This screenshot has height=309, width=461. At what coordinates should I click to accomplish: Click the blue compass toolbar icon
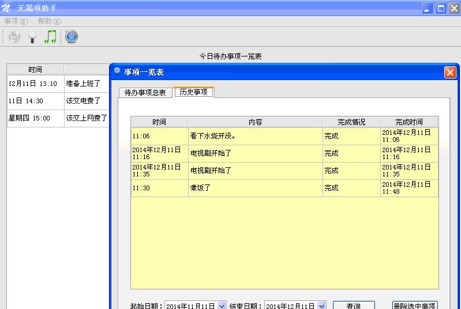coord(72,37)
